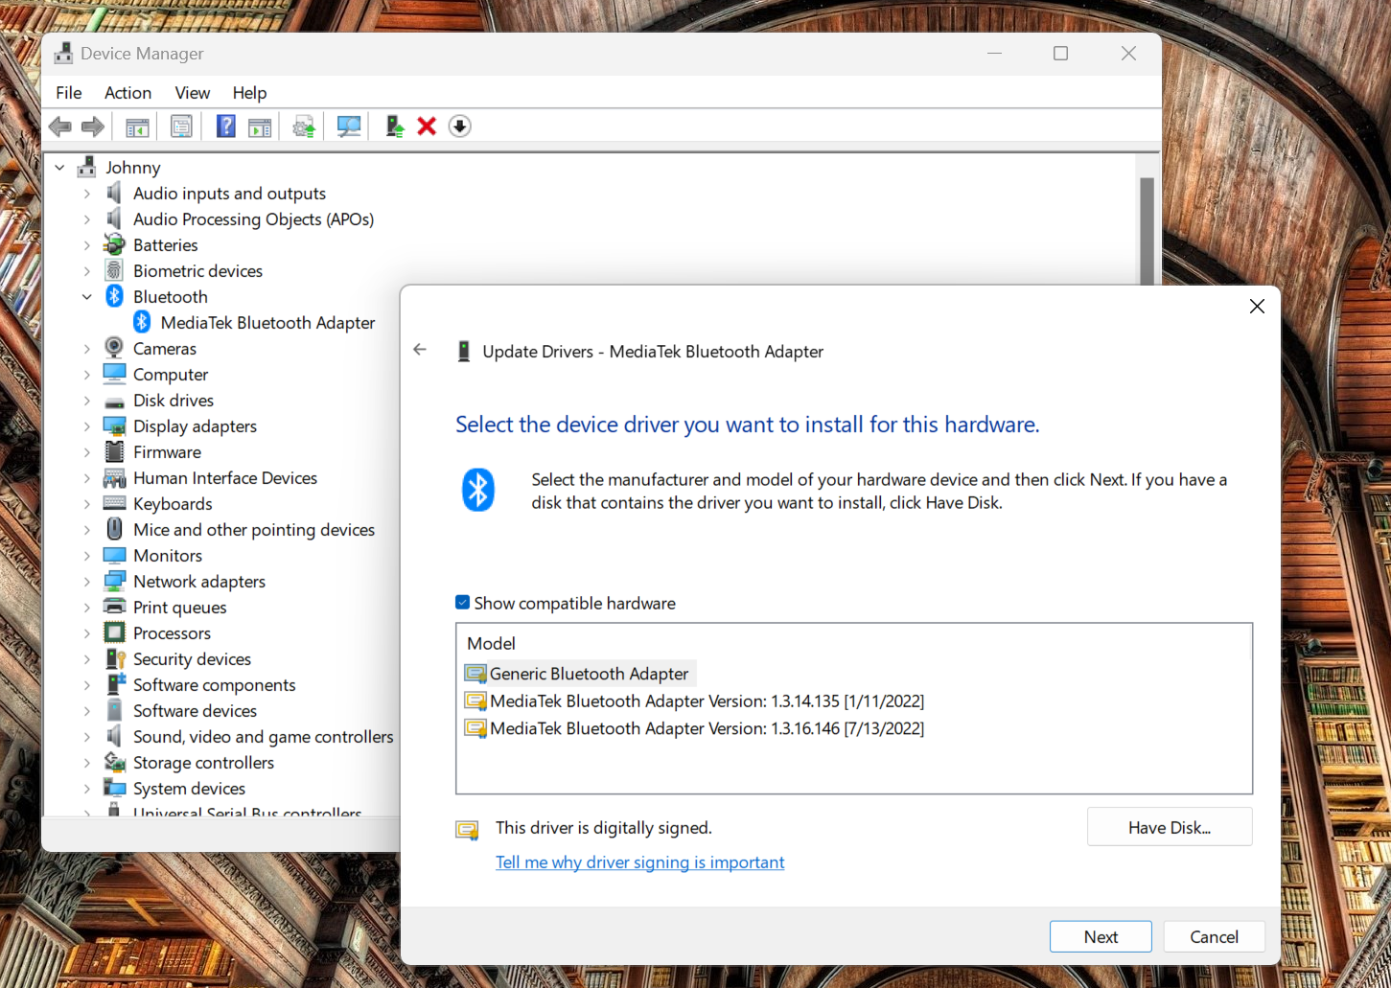Click the Disable device down-arrow icon
Image resolution: width=1391 pixels, height=988 pixels.
pyautogui.click(x=460, y=126)
